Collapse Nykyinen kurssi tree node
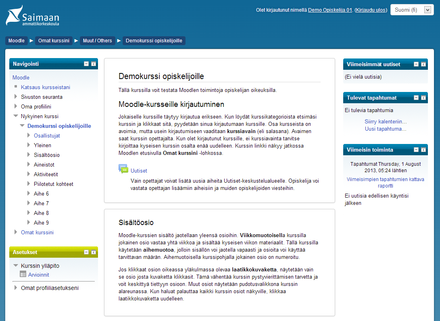The height and width of the screenshot is (321, 440). point(16,116)
